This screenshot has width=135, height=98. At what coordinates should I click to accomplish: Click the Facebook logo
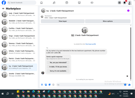[x=4, y=3]
